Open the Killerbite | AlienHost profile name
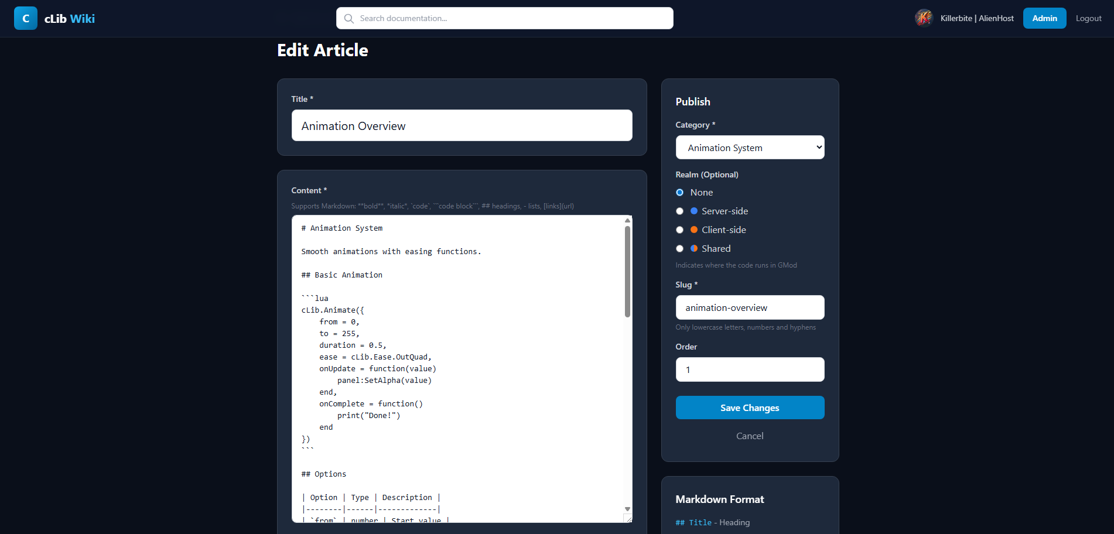The height and width of the screenshot is (534, 1114). [977, 18]
